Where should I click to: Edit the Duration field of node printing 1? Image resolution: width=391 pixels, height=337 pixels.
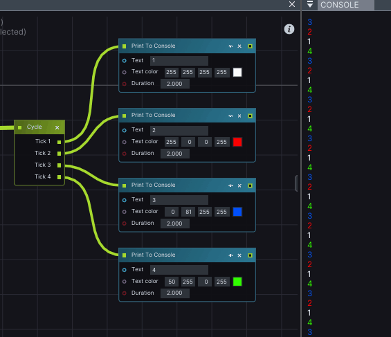(175, 84)
